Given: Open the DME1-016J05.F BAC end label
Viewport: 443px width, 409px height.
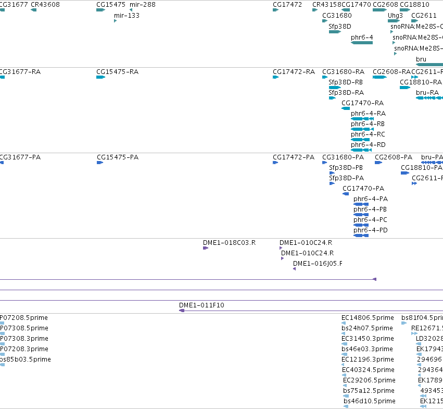Looking at the screenshot, I should click(x=318, y=264).
